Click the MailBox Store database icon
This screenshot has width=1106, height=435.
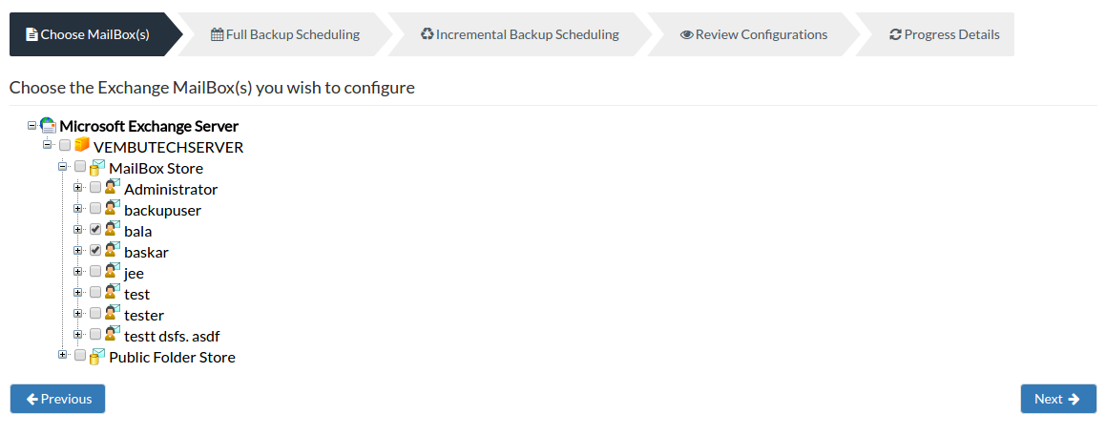click(x=97, y=167)
